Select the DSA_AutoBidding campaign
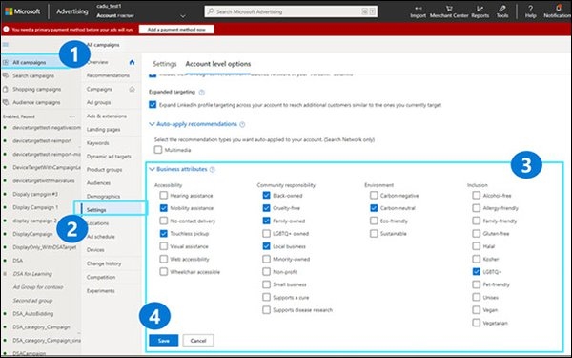572x358 pixels. [32, 314]
